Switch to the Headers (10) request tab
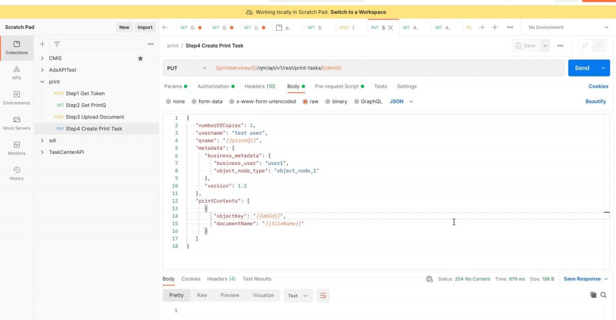 point(260,87)
